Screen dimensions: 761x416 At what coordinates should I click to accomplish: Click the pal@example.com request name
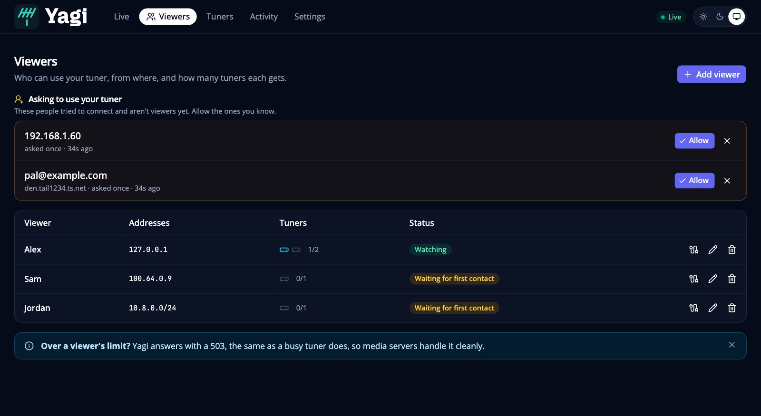(x=66, y=175)
